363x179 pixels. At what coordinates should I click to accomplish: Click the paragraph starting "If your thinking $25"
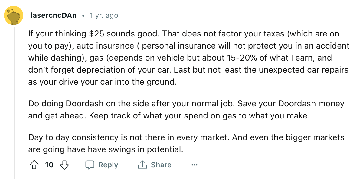click(189, 58)
